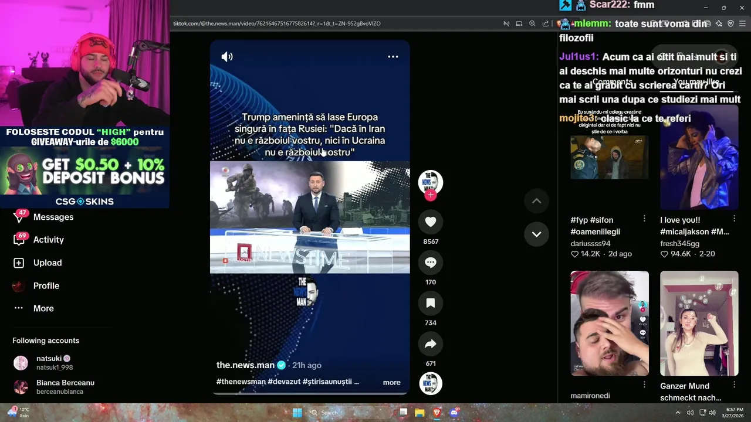Image resolution: width=751 pixels, height=422 pixels.
Task: Open the weather widget showing 10°C Rain
Action: coord(18,413)
